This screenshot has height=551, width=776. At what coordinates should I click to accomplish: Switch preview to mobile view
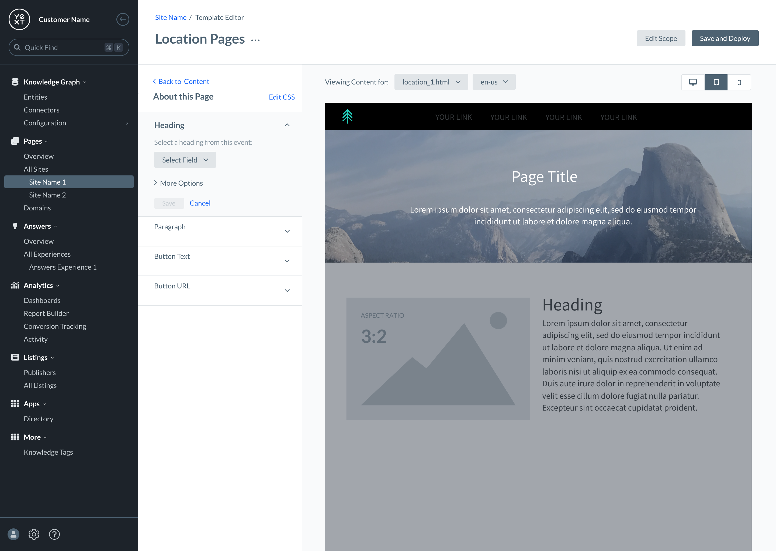739,82
